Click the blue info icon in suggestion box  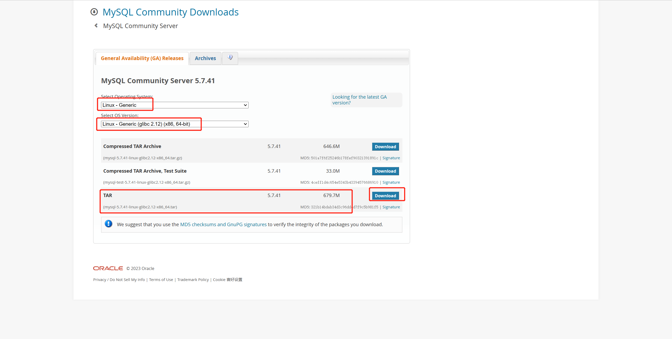click(x=108, y=224)
